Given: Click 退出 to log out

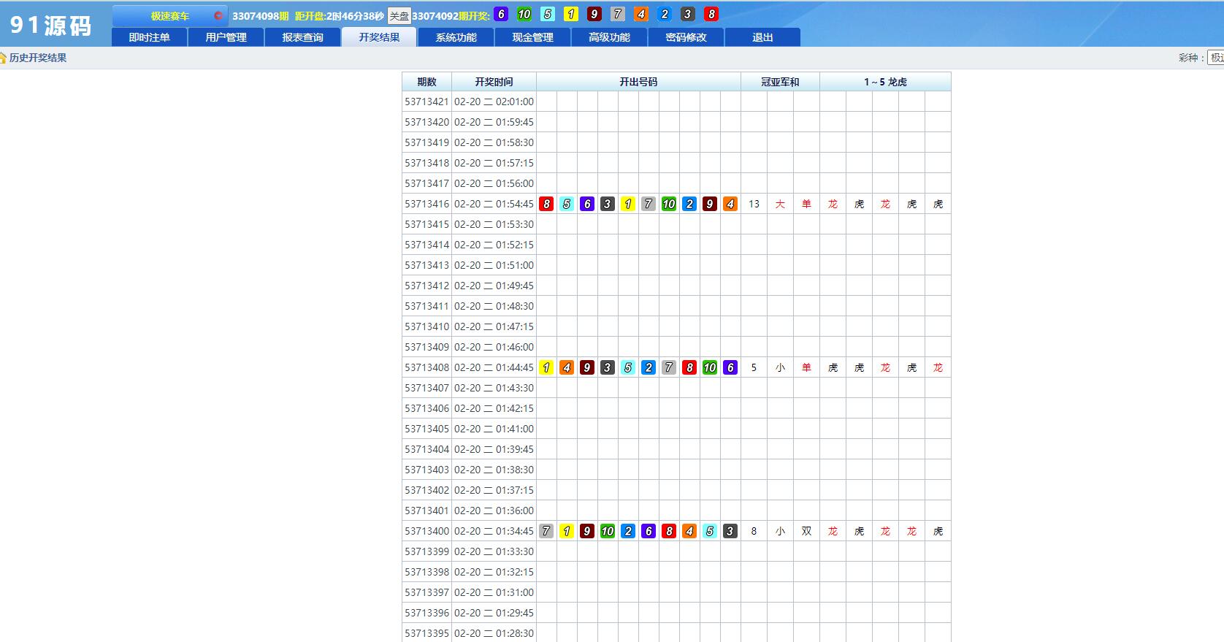Looking at the screenshot, I should point(762,37).
